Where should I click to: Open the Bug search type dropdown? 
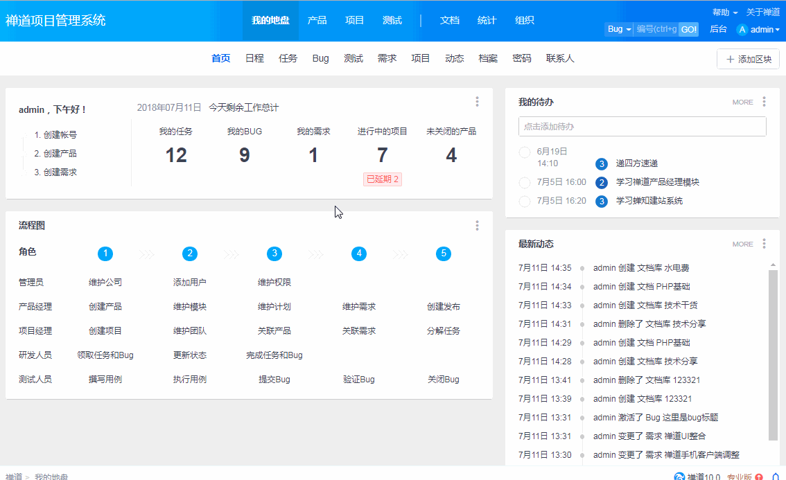click(x=618, y=29)
